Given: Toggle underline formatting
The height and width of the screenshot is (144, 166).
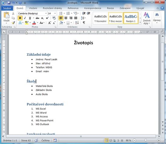Looking at the screenshot, I should tap(30, 18).
